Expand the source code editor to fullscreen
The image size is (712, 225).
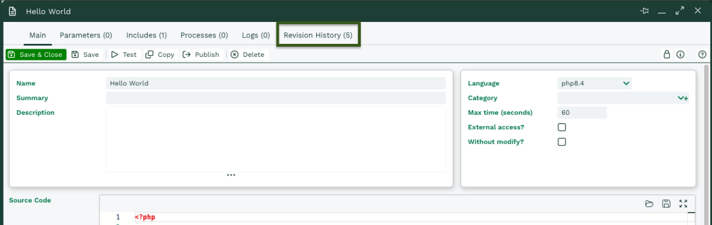683,204
